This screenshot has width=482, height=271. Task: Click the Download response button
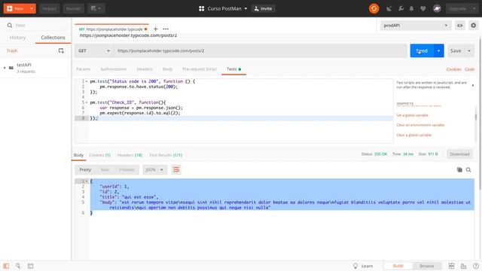pos(459,154)
